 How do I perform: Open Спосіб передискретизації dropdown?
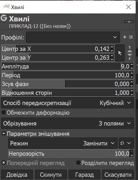(x=67, y=103)
